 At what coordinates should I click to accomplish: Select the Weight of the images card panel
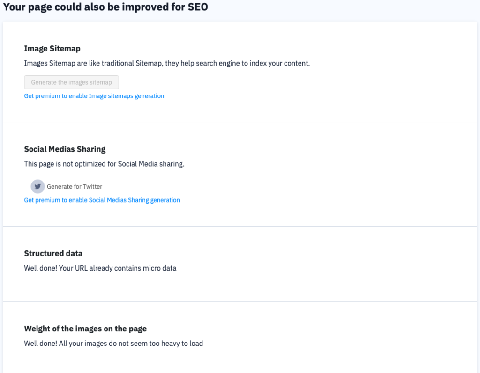(240, 337)
